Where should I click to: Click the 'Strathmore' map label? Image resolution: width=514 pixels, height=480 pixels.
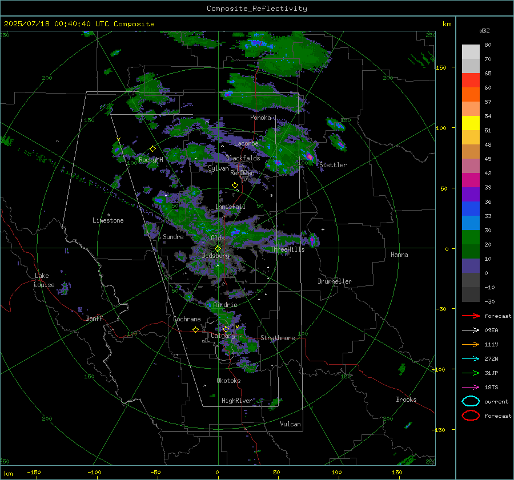click(278, 338)
